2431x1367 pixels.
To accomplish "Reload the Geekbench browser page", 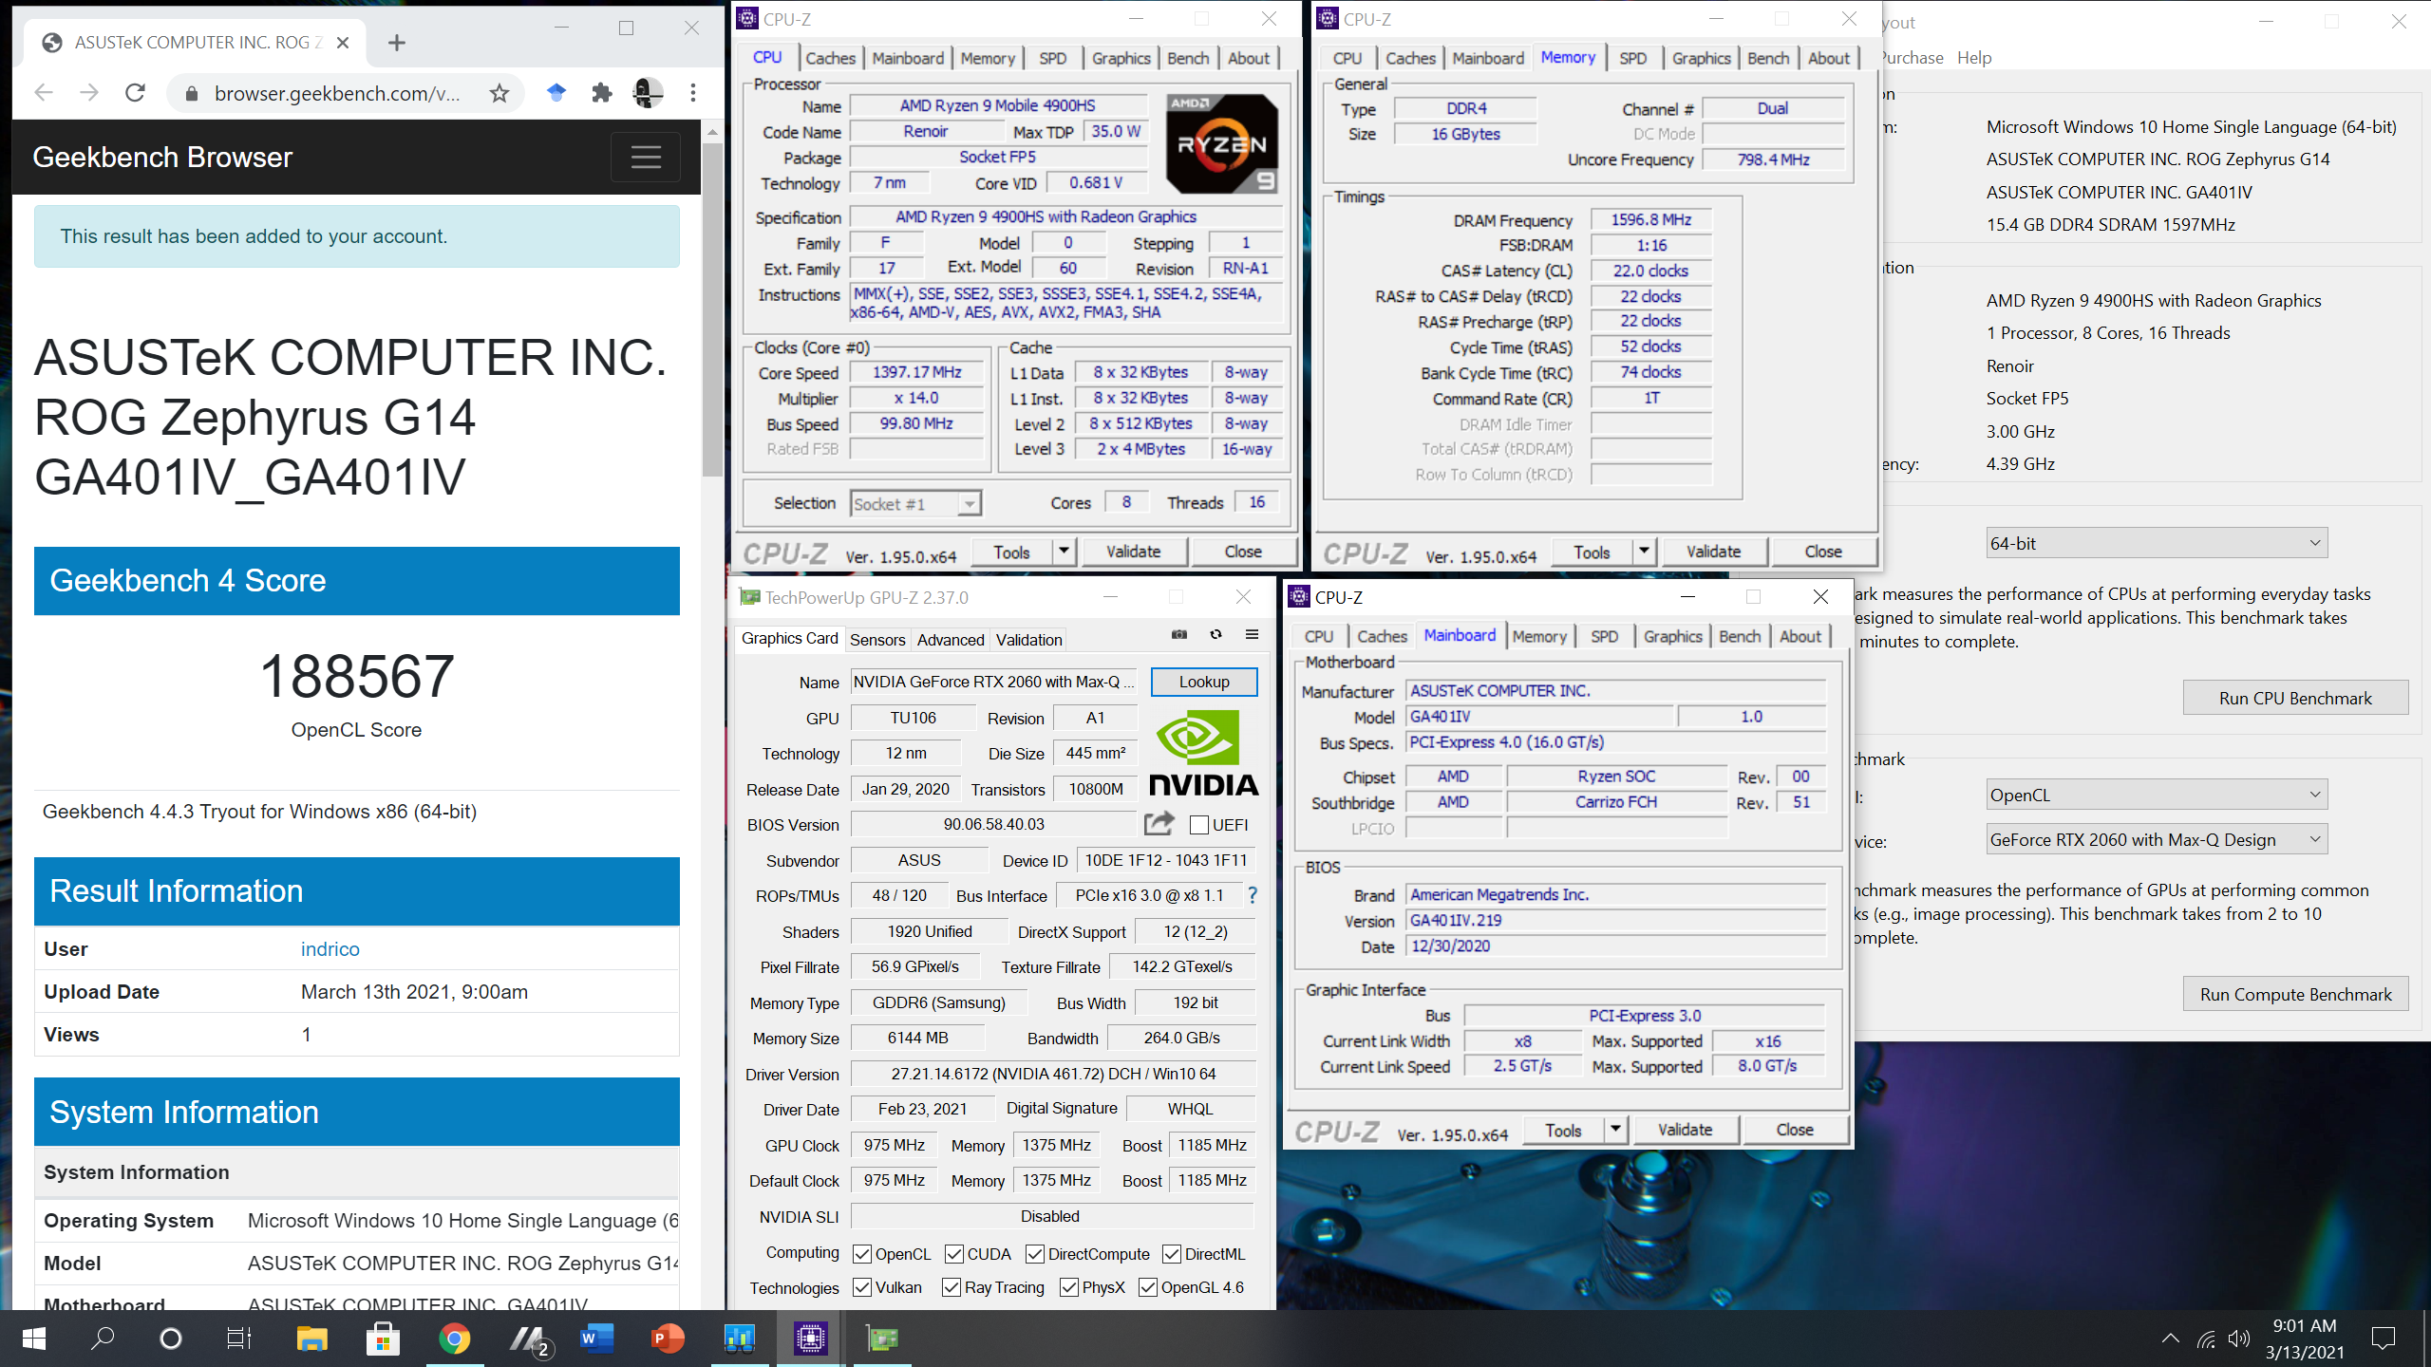I will pyautogui.click(x=135, y=93).
